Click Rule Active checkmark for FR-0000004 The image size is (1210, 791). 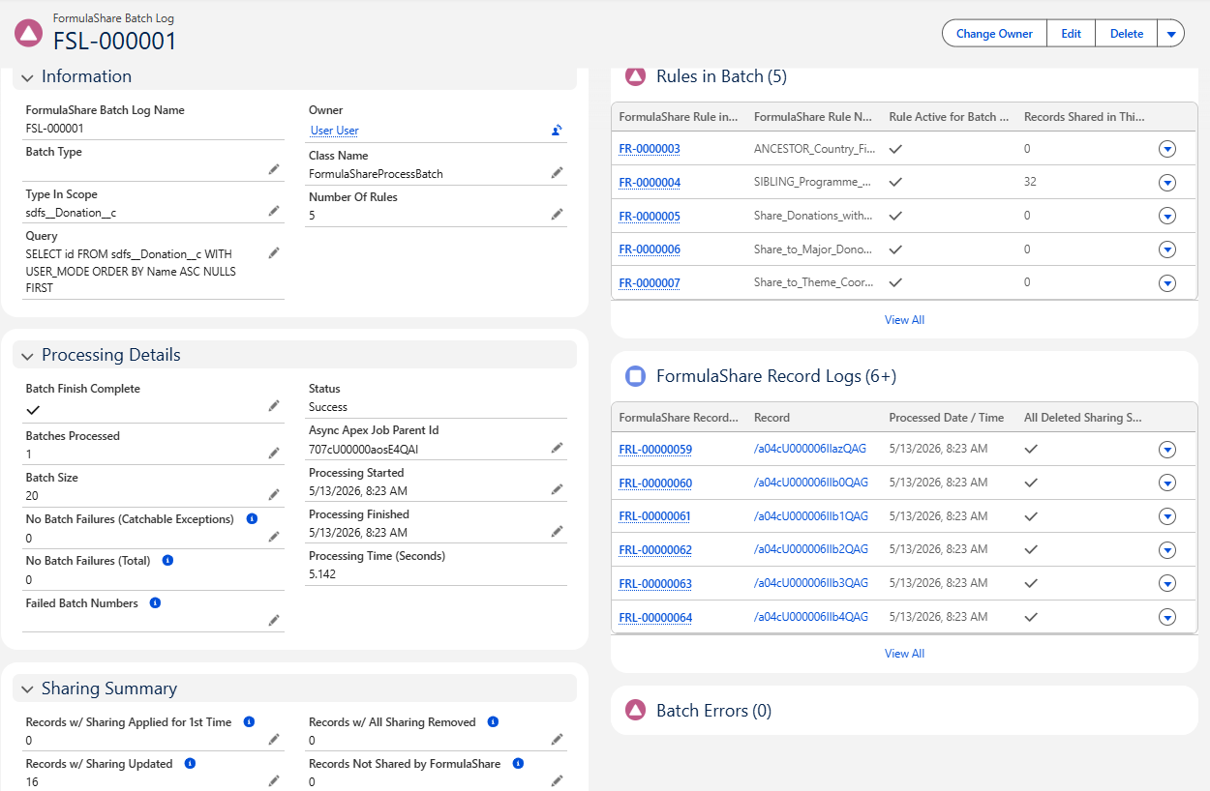point(896,182)
